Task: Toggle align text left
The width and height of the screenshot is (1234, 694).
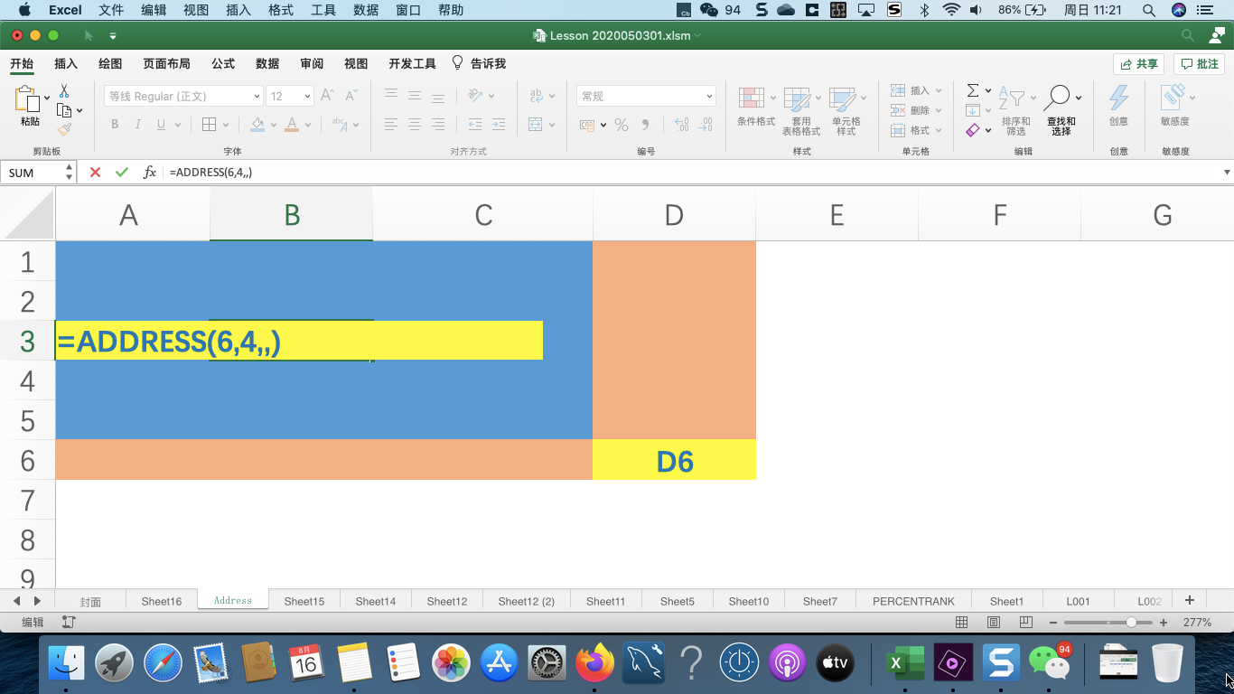Action: (x=391, y=125)
